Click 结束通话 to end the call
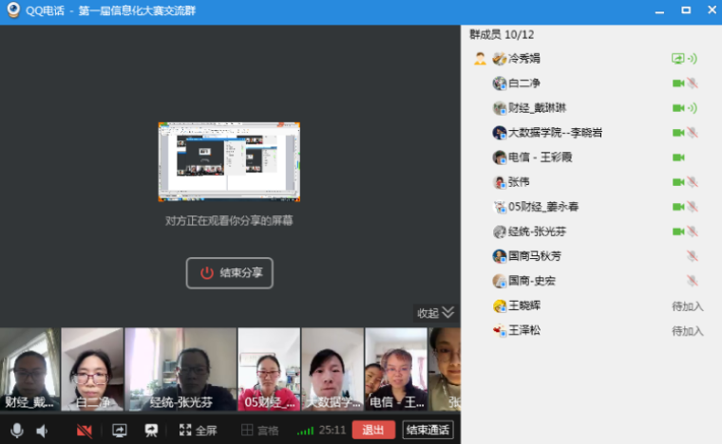The height and width of the screenshot is (444, 722). coord(427,431)
